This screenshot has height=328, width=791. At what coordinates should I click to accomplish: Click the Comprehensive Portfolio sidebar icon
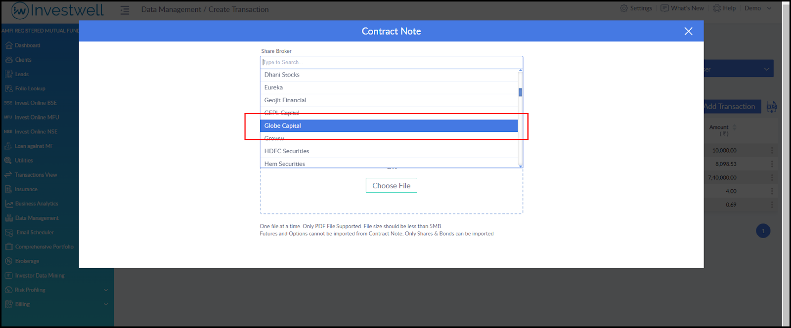9,246
